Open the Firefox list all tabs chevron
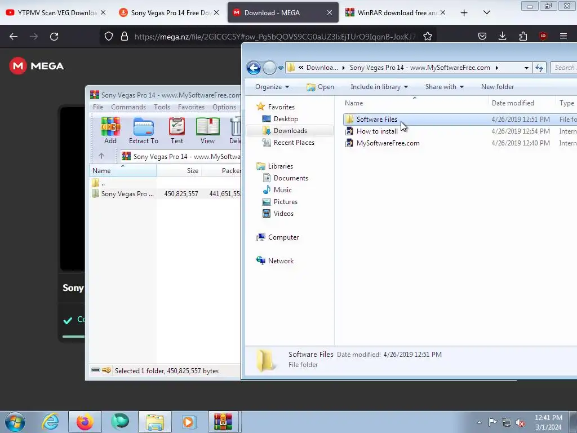Screen dimensions: 577x433 point(486,12)
